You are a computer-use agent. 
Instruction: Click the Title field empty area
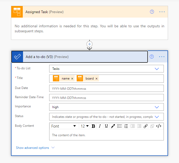coord(131,78)
